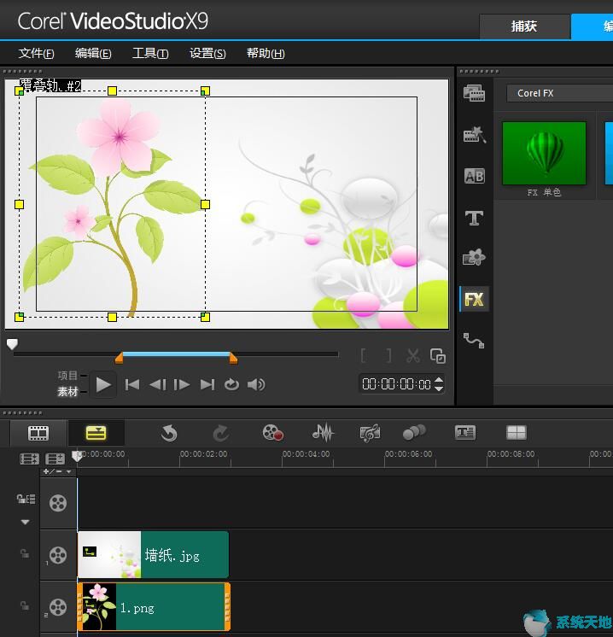Viewport: 613px width, 637px height.
Task: Open the Media library panel icon
Action: 474,93
